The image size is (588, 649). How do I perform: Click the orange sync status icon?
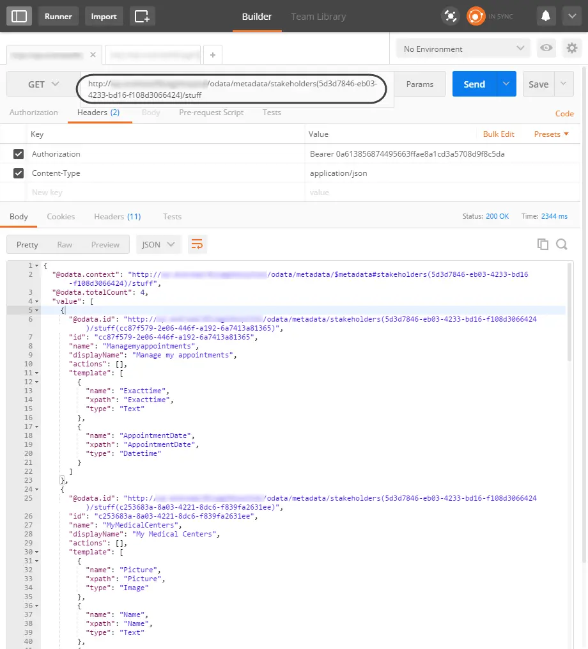(x=476, y=16)
